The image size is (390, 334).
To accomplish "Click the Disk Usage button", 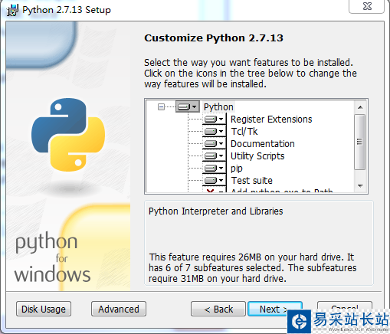I will point(44,309).
